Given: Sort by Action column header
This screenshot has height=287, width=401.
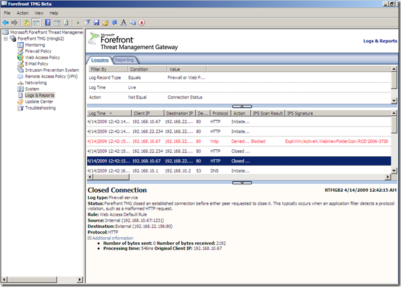Looking at the screenshot, I should [240, 113].
